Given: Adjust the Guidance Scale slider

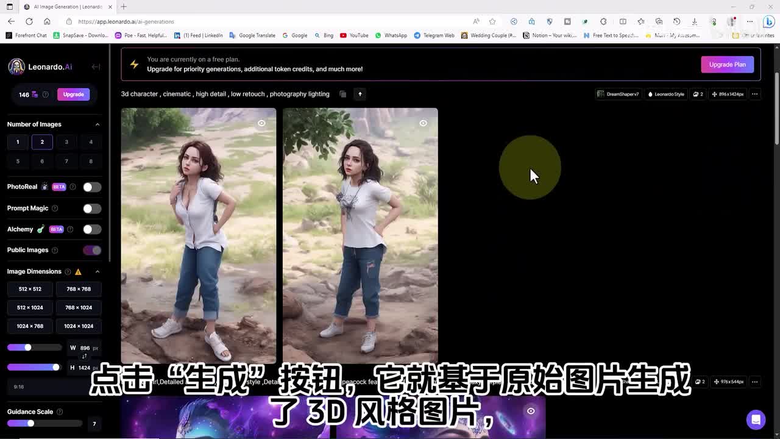Looking at the screenshot, I should point(30,423).
